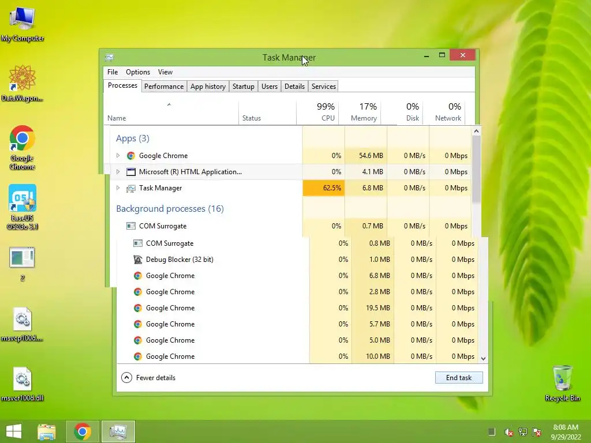
Task: Click icon of COM Surrogate 0.8 MB row
Action: click(x=138, y=243)
